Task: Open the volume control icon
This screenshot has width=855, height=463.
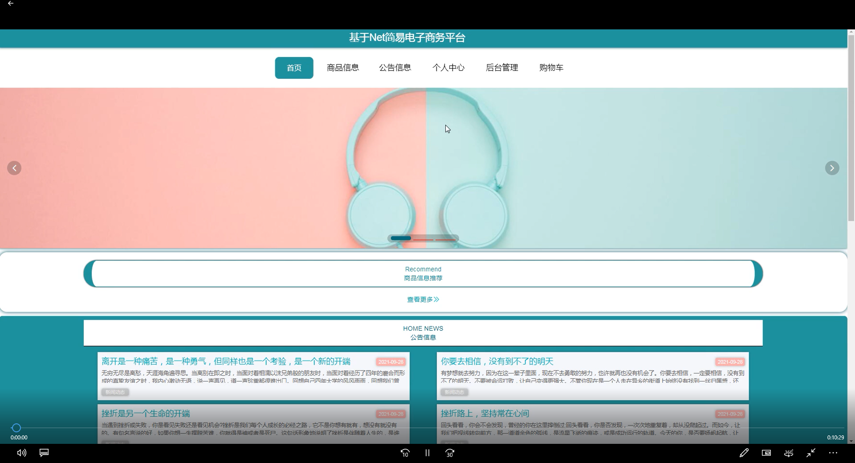Action: click(x=21, y=453)
